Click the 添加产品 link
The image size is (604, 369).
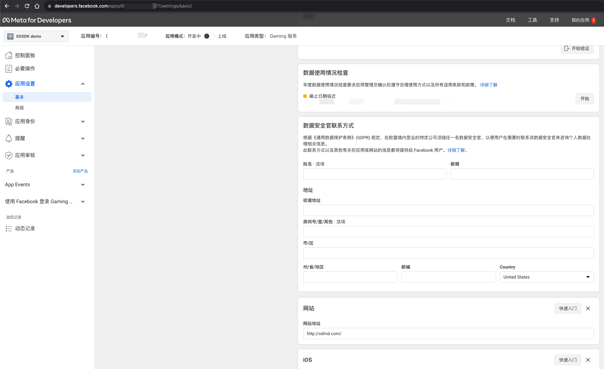click(x=80, y=171)
